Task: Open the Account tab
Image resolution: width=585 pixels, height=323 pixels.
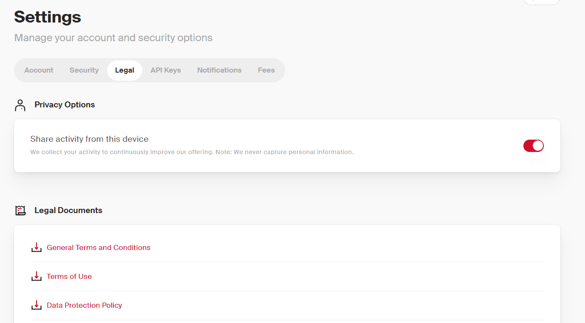Action: [39, 70]
